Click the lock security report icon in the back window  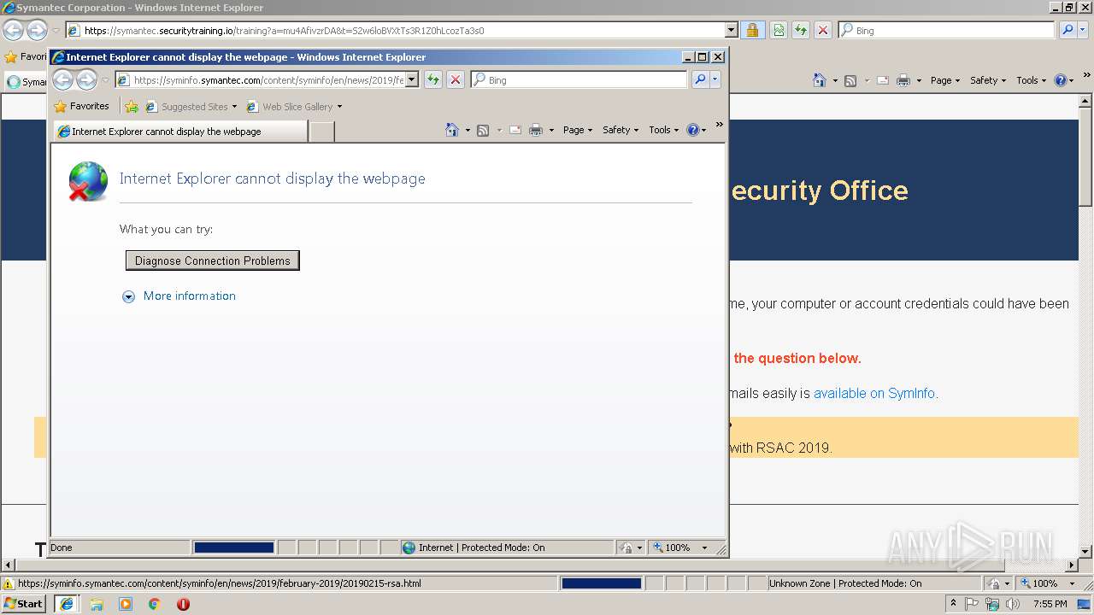point(752,30)
